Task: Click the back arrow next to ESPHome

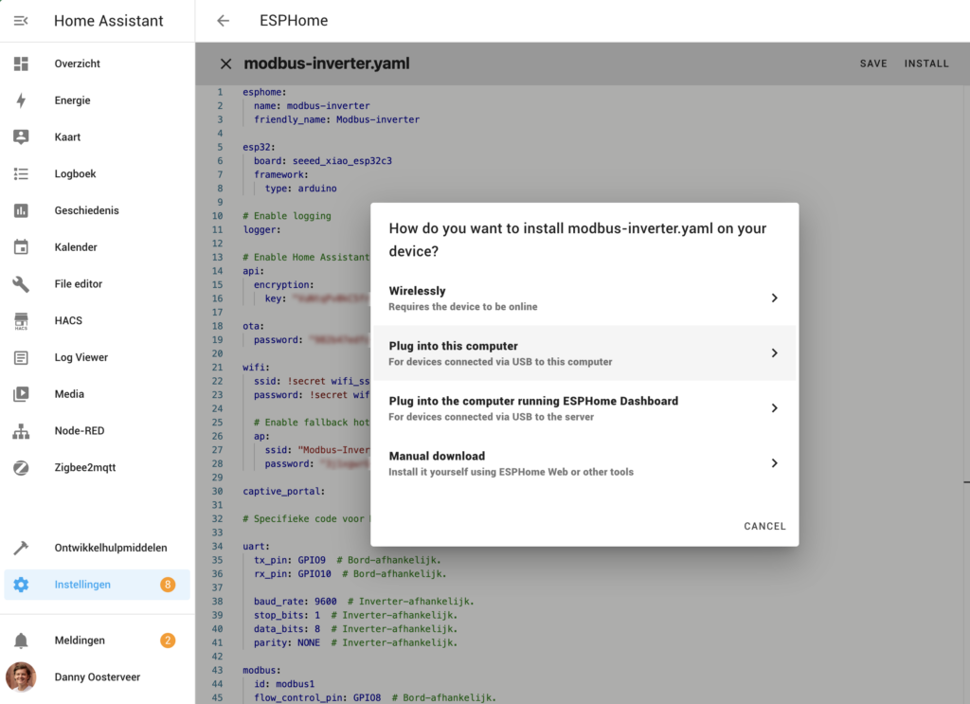Action: (x=224, y=21)
